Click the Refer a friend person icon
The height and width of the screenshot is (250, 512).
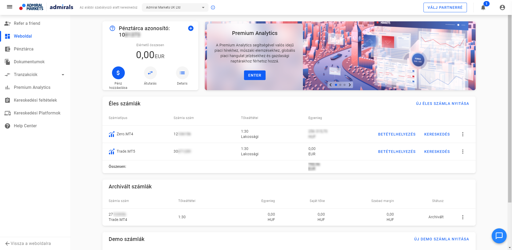click(7, 23)
